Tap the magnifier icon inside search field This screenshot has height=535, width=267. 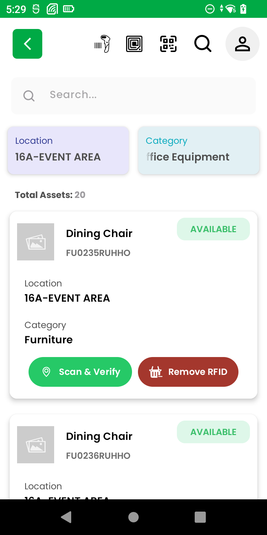(x=29, y=96)
